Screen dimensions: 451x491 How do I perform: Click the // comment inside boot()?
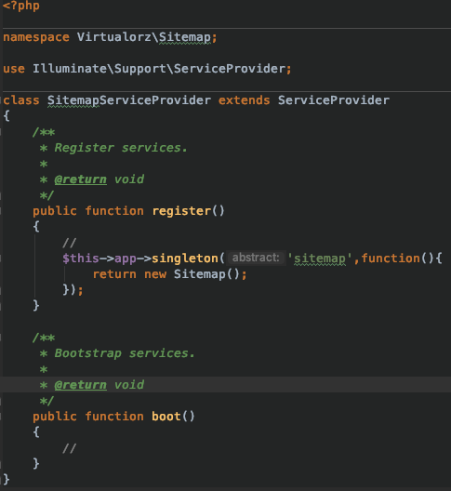[x=70, y=448]
